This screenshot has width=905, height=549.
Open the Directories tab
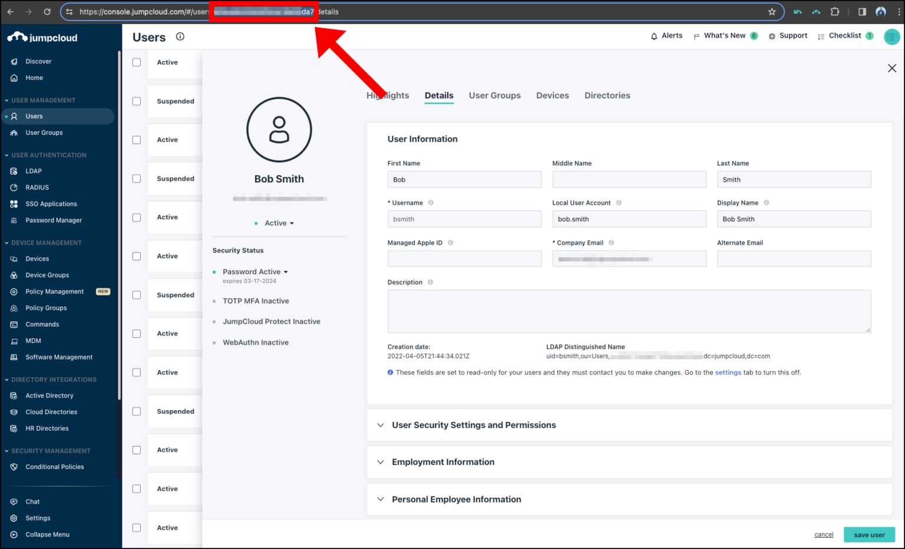(607, 95)
